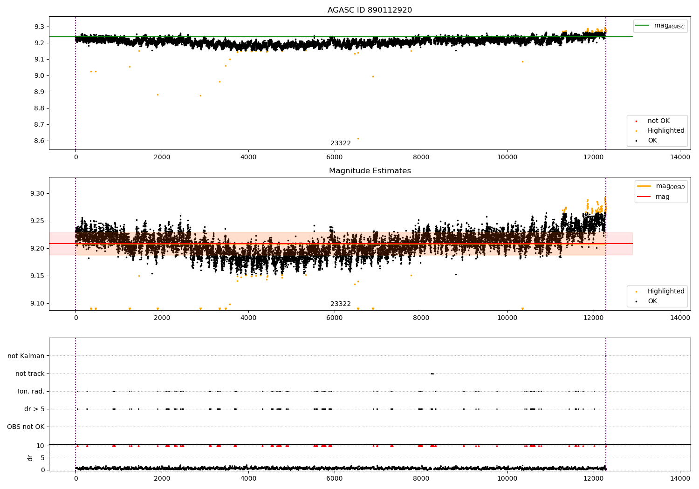
Task: Select the mag OBSID orange legend line
Action: [644, 186]
